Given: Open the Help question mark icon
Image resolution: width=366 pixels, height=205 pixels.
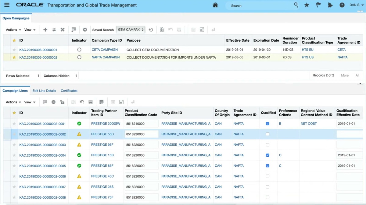Looking at the screenshot, I should [x=342, y=5].
